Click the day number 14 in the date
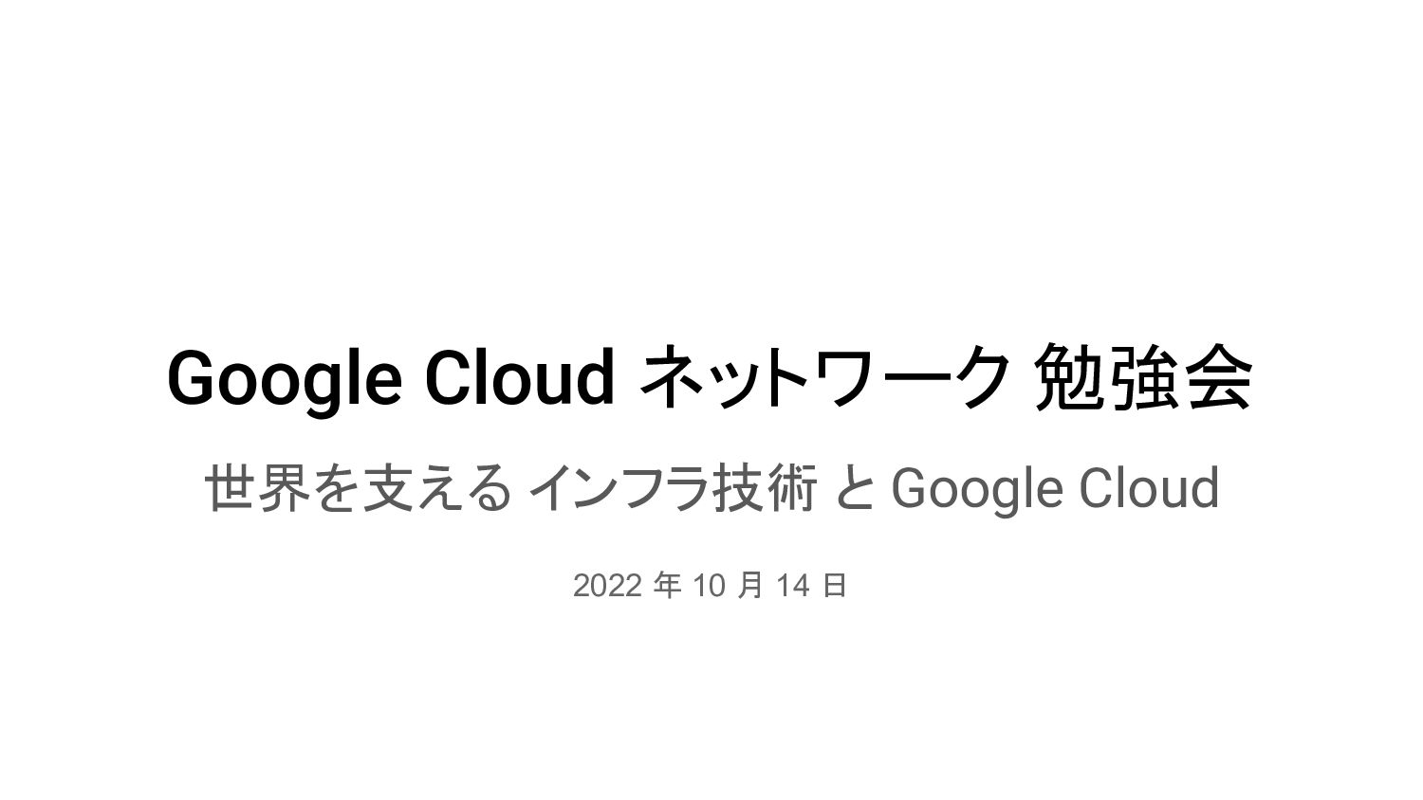The image size is (1423, 800). (x=793, y=587)
